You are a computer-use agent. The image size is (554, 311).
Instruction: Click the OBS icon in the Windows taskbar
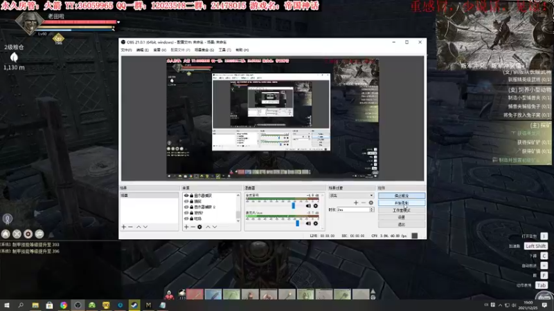coord(78,305)
